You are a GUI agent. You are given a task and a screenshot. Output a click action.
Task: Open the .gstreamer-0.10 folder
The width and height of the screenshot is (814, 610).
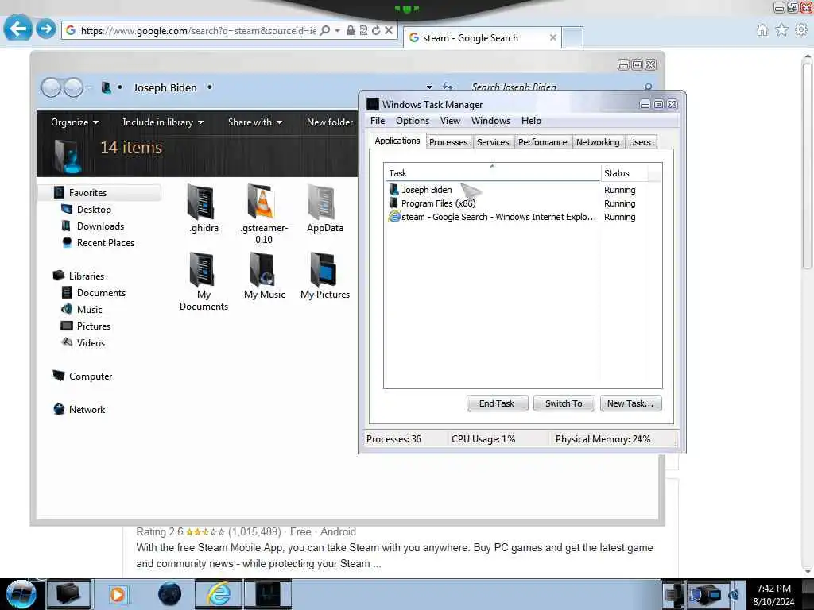tap(263, 214)
